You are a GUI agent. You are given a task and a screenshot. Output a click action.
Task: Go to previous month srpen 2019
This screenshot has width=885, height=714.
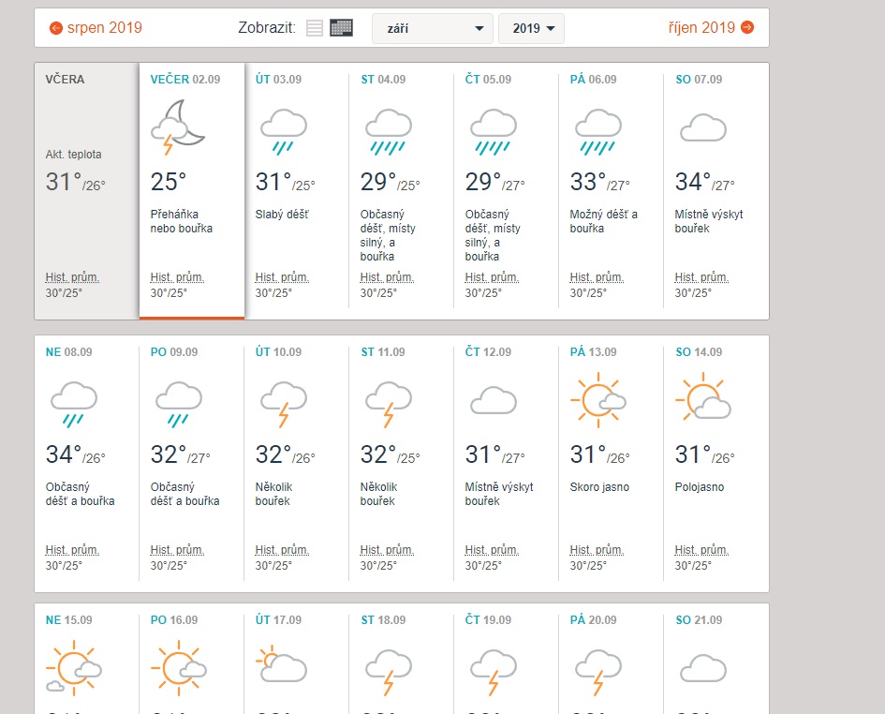96,27
